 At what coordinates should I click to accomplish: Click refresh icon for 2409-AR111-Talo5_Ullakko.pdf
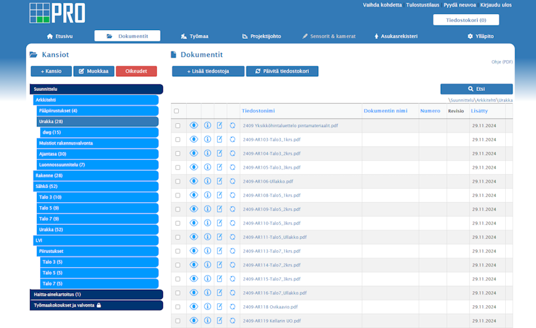(x=232, y=237)
